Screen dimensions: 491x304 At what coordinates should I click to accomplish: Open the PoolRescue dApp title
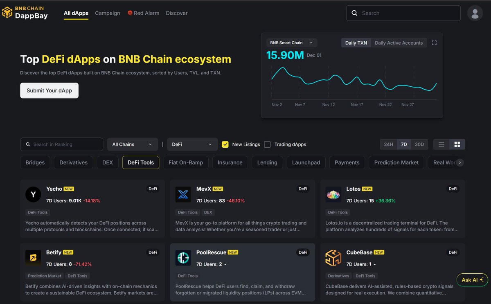click(211, 252)
